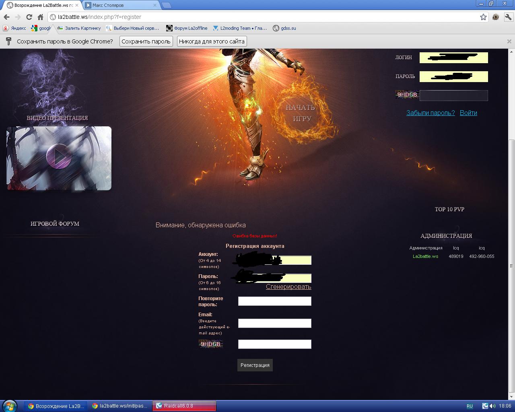Focus the ПАРОЛЬ field in login panel
The width and height of the screenshot is (515, 412).
(454, 76)
